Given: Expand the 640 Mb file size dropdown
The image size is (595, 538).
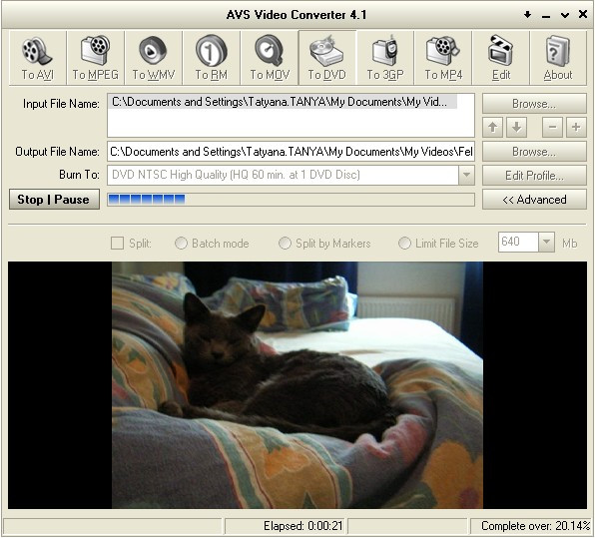Looking at the screenshot, I should (x=546, y=243).
